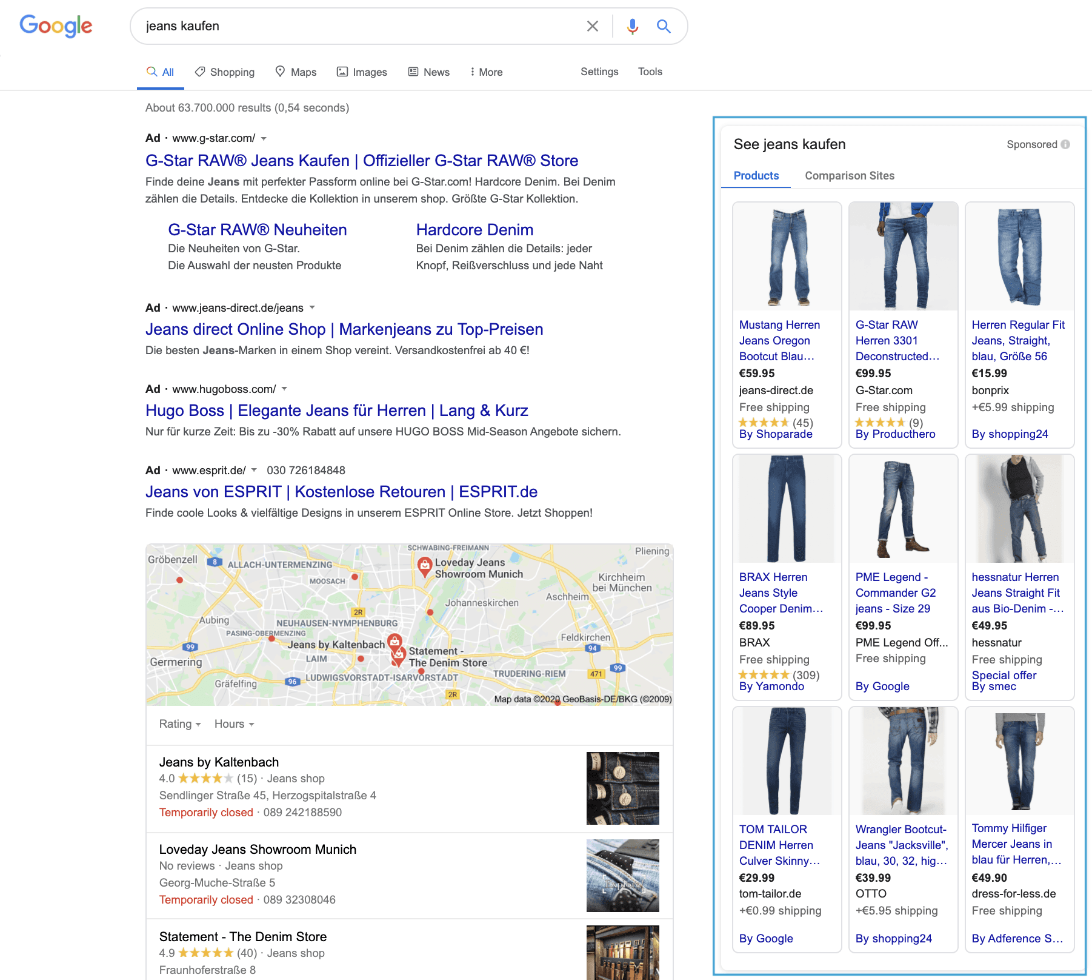Open Jeans direct Online Shop ad

344,329
